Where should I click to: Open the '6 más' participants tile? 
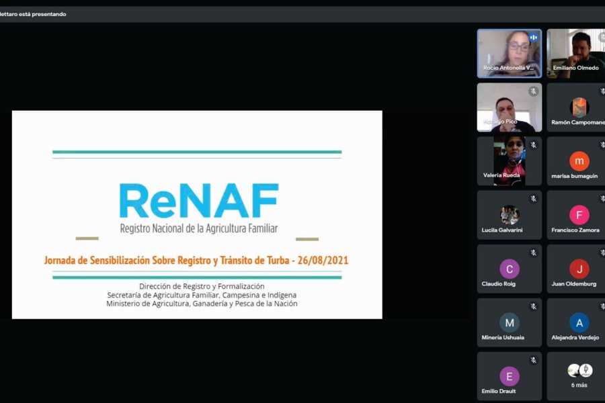[x=575, y=376]
